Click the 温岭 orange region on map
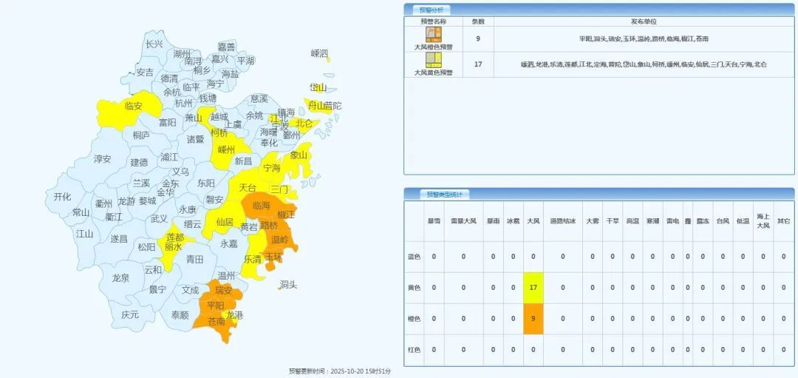The height and width of the screenshot is (378, 798). click(x=280, y=240)
